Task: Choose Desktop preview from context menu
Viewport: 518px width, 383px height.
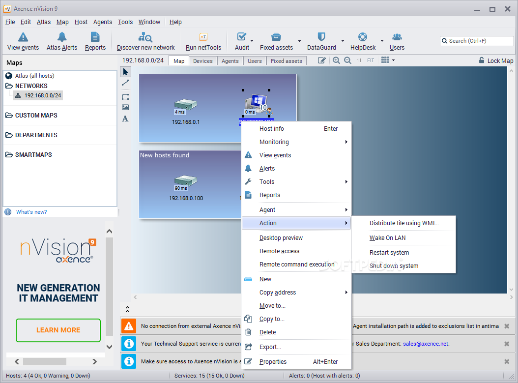Action: (x=296, y=238)
